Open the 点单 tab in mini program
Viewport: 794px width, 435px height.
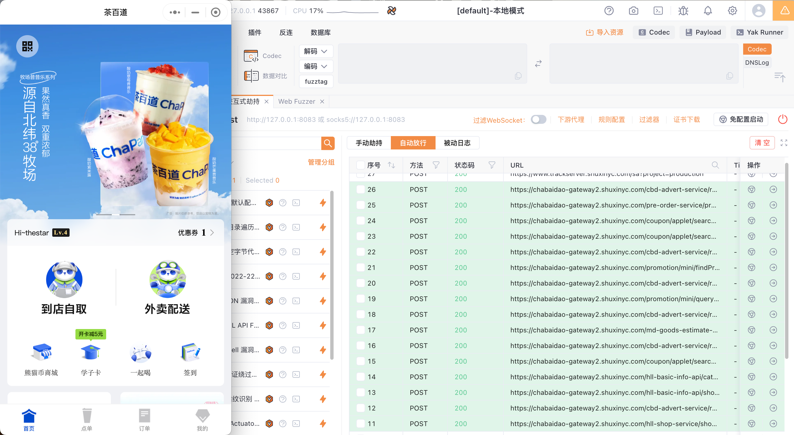(x=87, y=420)
